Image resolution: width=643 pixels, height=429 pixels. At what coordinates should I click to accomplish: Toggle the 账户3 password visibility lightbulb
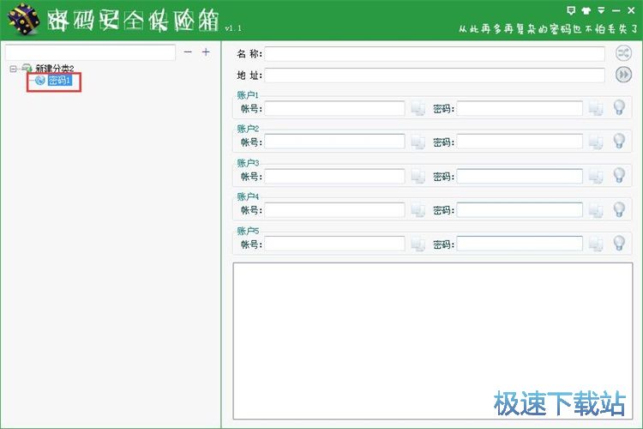[618, 175]
